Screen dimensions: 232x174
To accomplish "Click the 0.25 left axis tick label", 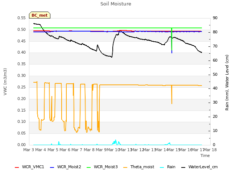I will tap(22, 87).
